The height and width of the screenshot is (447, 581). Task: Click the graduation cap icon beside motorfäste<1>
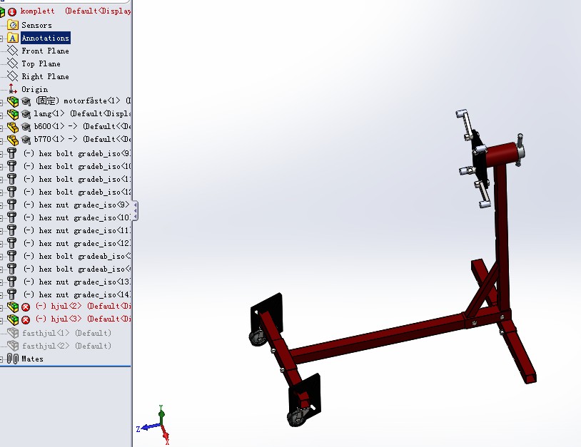coord(26,101)
